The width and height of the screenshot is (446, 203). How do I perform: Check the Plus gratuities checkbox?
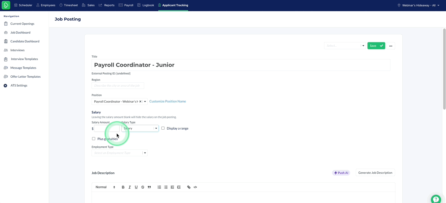pyautogui.click(x=94, y=139)
